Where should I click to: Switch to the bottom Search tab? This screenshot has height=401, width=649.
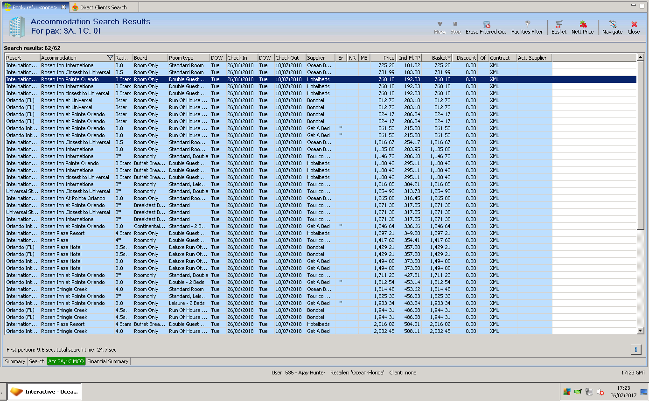(37, 361)
